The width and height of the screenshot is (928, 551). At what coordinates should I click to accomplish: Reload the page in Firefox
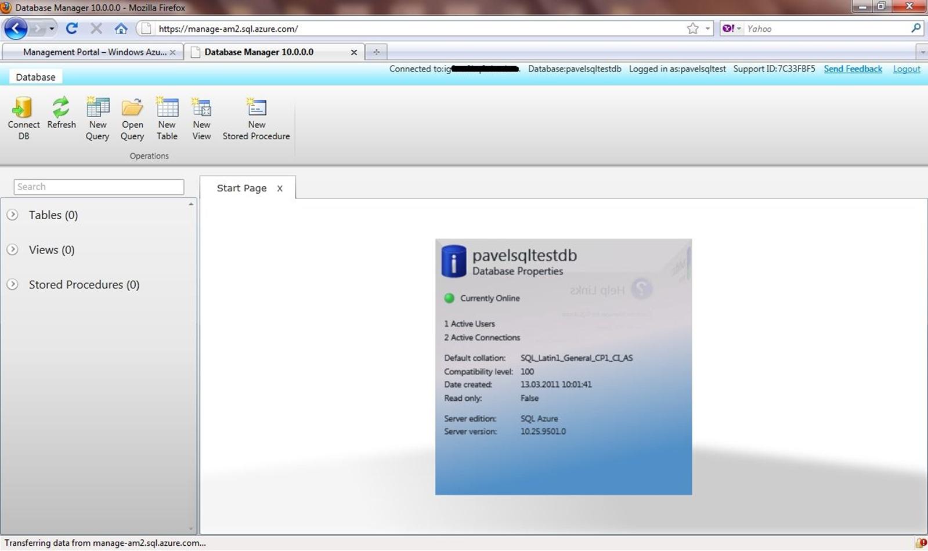point(72,28)
